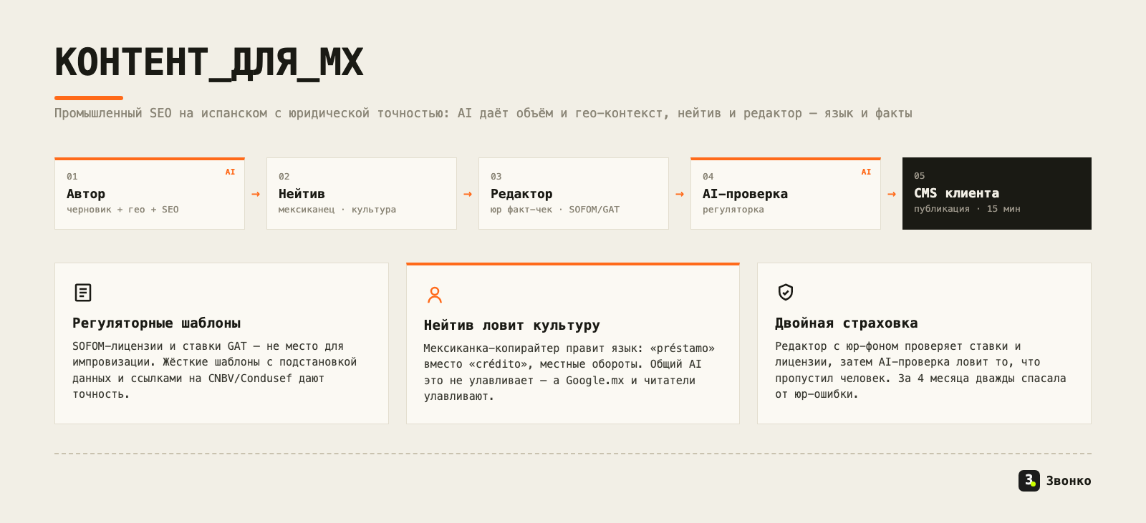Click the text мексиканец · культура
Image resolution: width=1146 pixels, height=523 pixels.
337,210
